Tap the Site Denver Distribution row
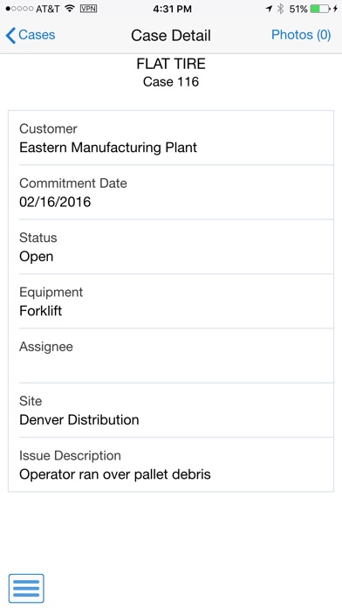The image size is (342, 608). pos(171,411)
